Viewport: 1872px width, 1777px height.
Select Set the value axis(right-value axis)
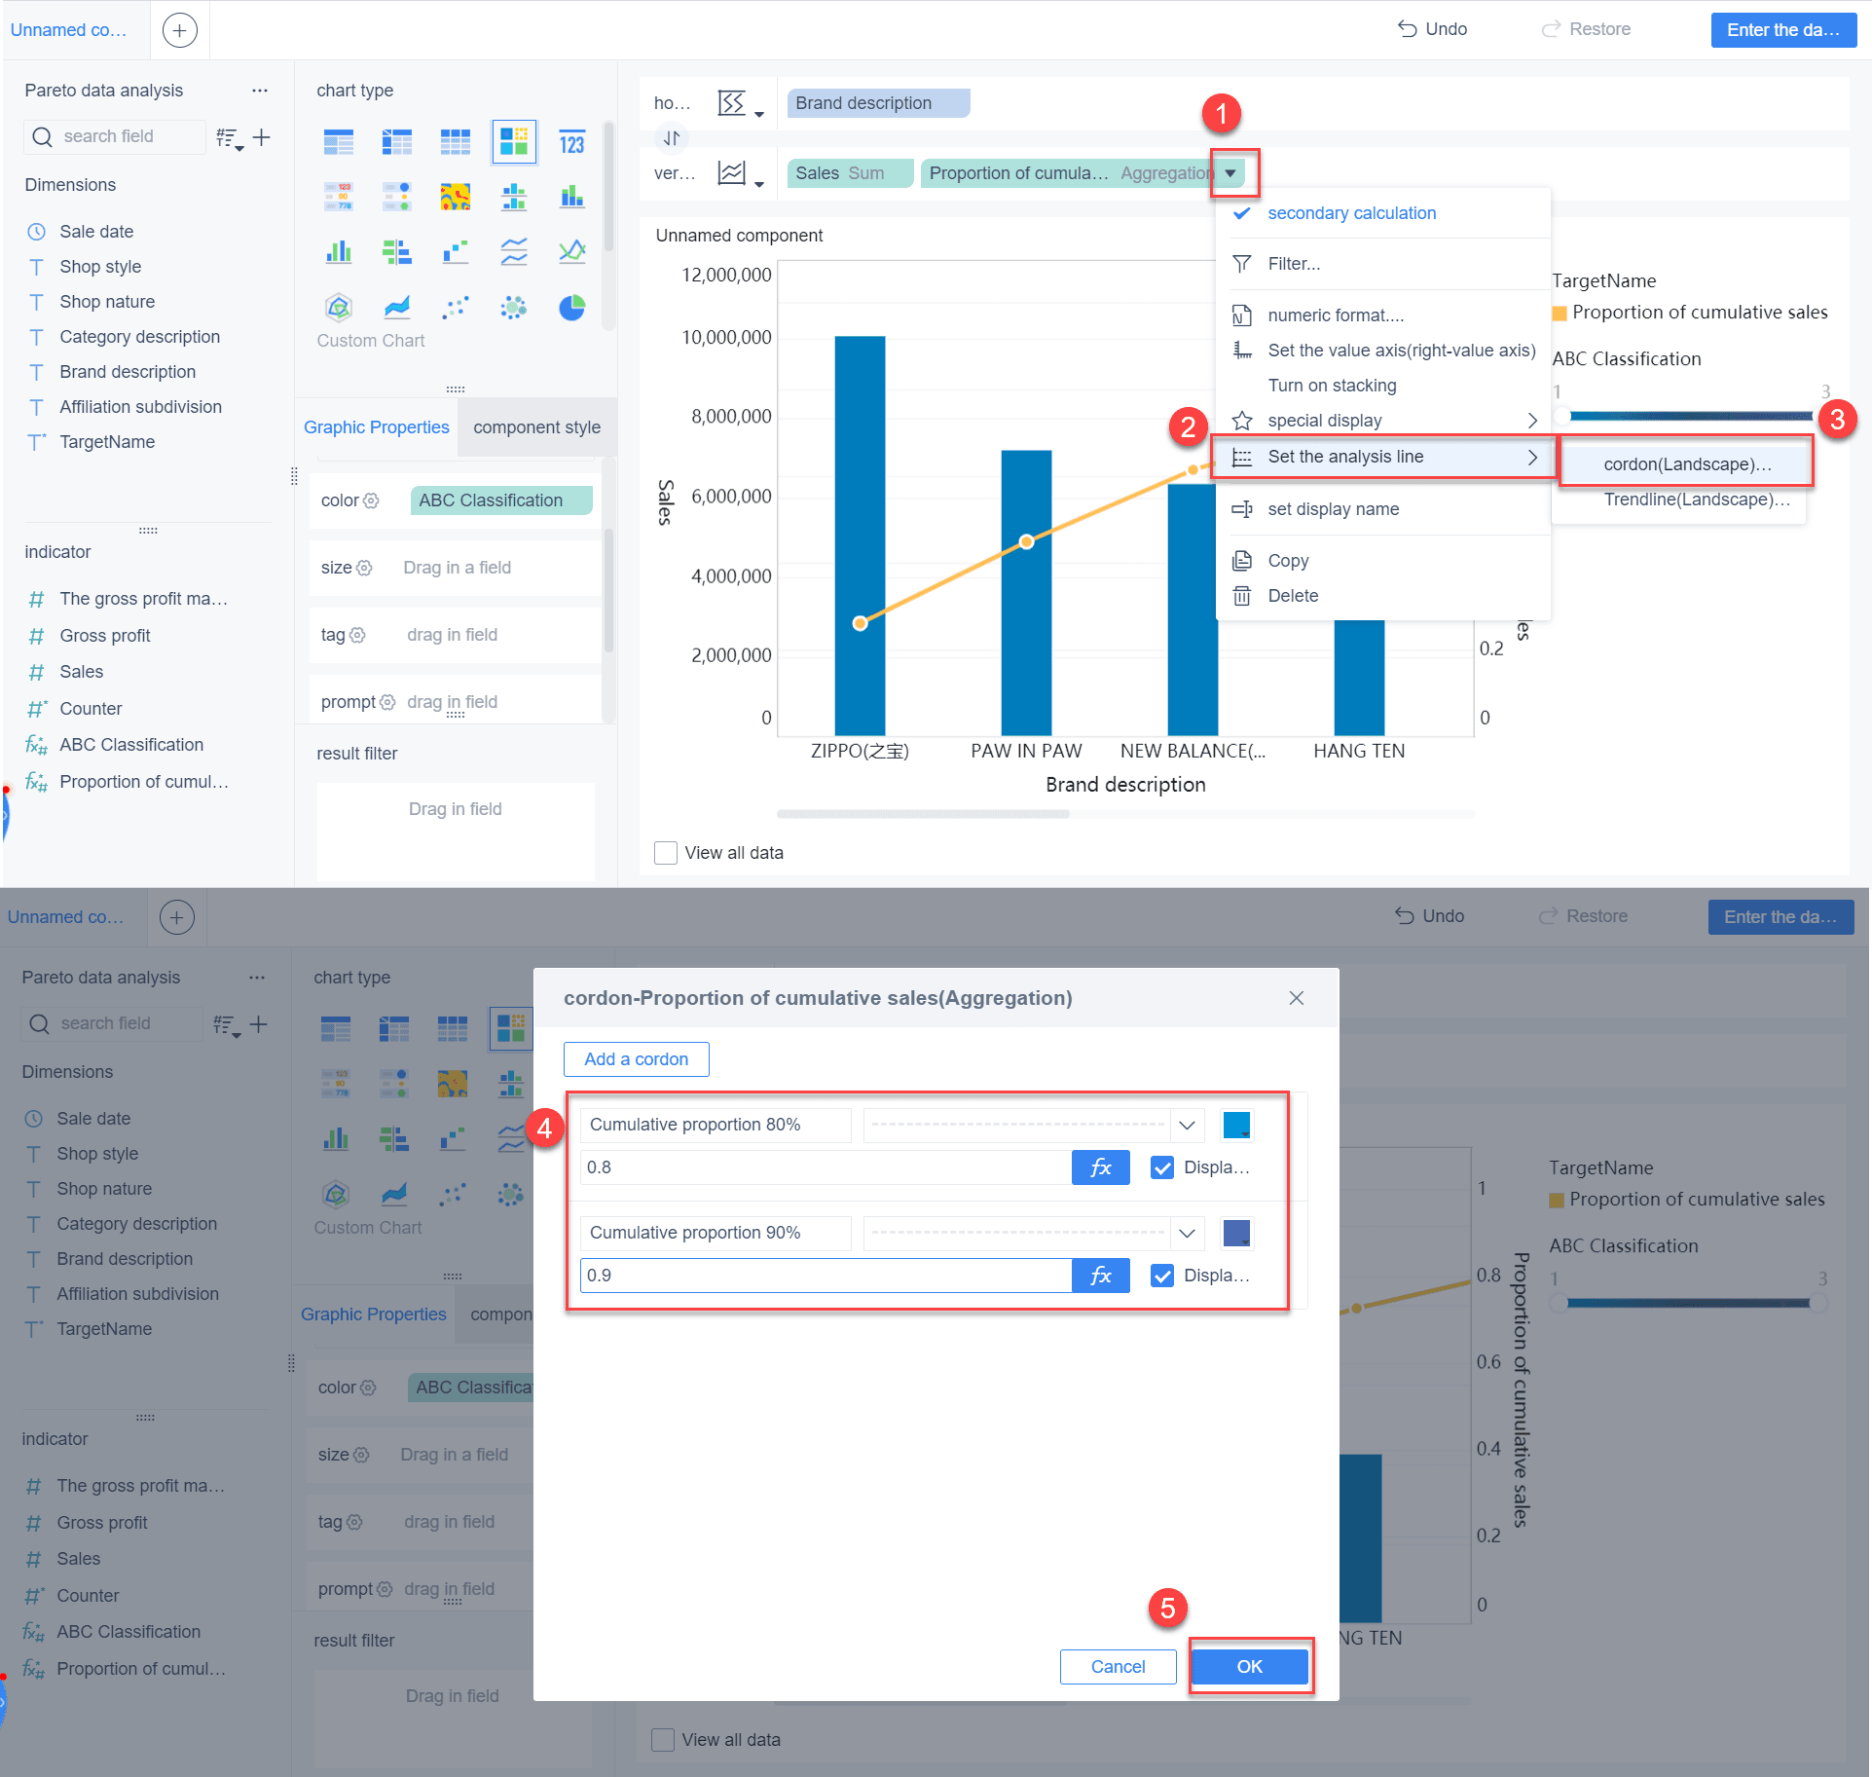pyautogui.click(x=1382, y=351)
